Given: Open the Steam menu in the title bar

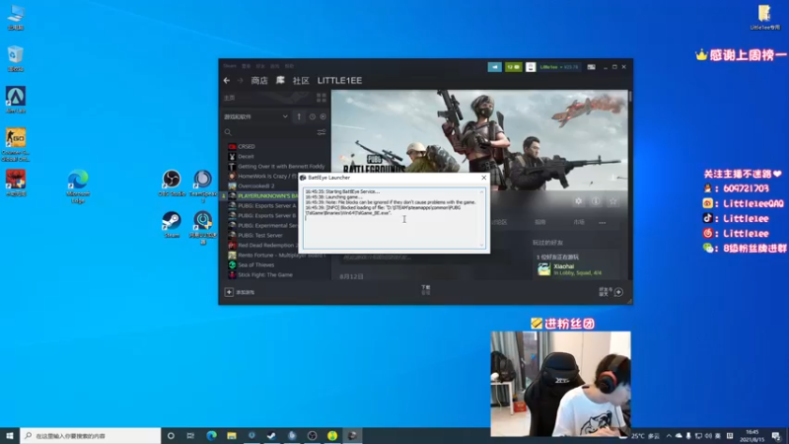Looking at the screenshot, I should (x=230, y=66).
